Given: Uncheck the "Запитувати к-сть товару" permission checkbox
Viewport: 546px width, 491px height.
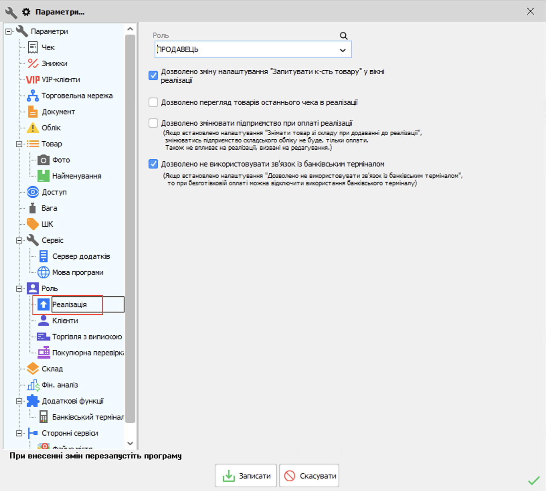Looking at the screenshot, I should [x=153, y=76].
